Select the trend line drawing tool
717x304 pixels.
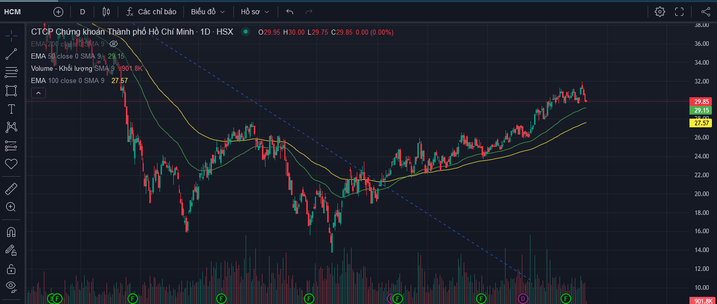[11, 54]
